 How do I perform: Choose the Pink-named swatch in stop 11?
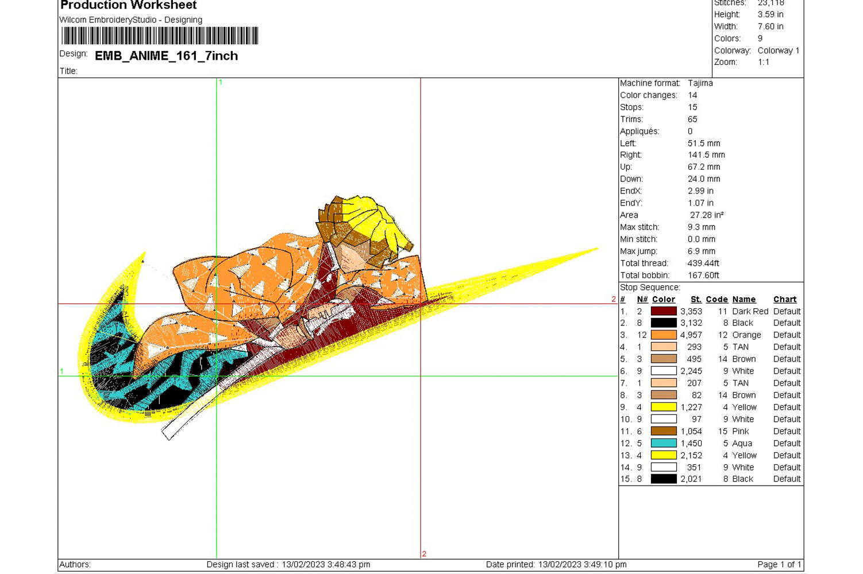click(664, 431)
